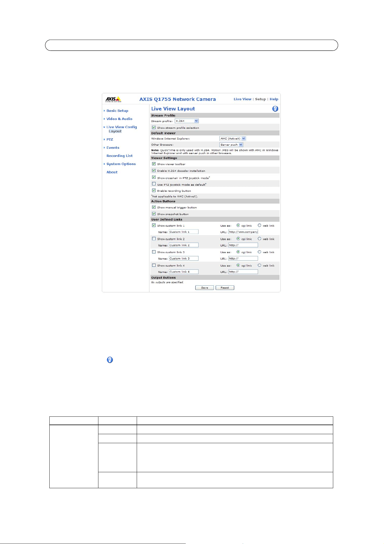Click the Custom link 3 name field
Screen dimensions: 384x544
(x=184, y=258)
